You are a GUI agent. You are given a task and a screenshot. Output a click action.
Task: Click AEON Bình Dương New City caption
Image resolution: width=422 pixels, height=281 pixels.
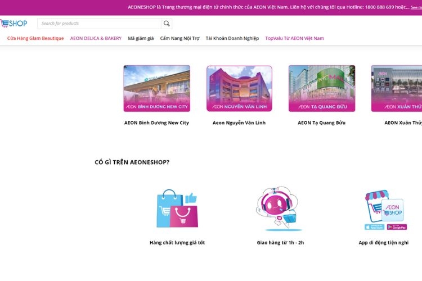tap(156, 123)
